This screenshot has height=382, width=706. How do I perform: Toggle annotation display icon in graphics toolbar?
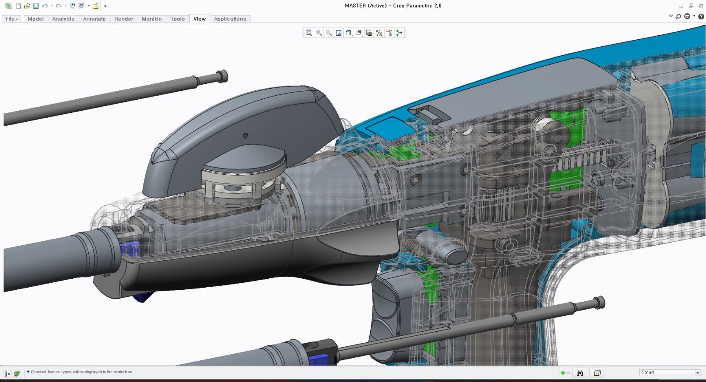point(389,33)
